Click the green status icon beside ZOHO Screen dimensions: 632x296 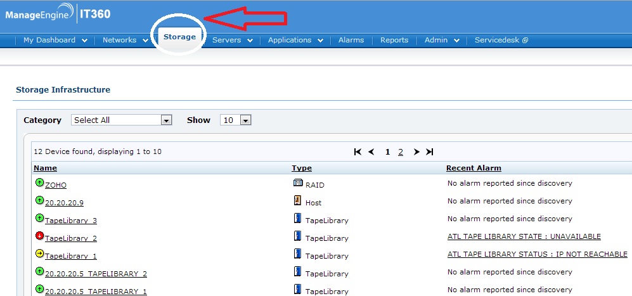[39, 183]
